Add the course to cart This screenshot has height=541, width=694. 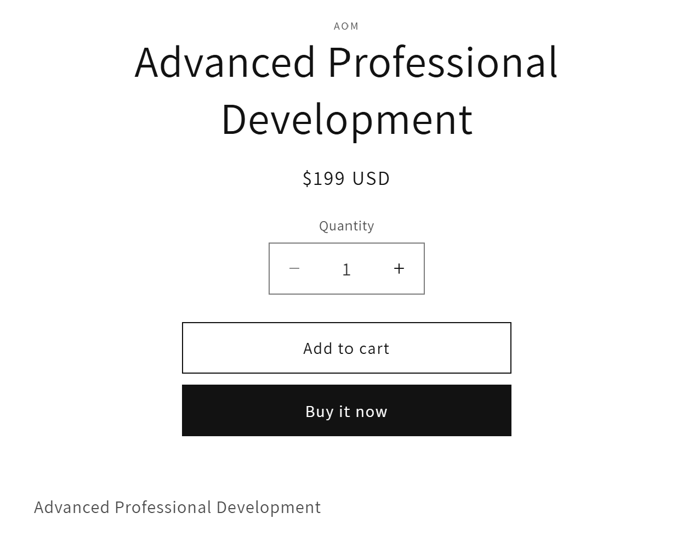pos(346,348)
